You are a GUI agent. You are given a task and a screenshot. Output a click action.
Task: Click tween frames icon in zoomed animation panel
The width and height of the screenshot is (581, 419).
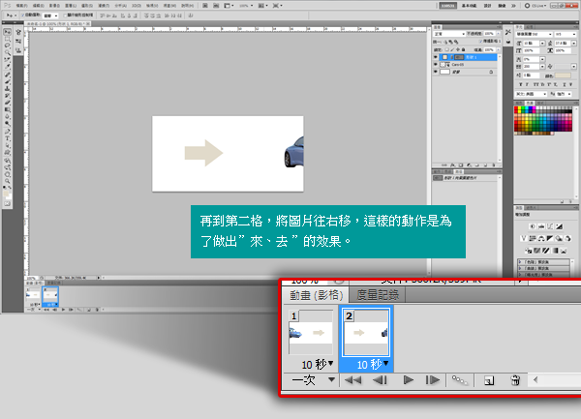[x=460, y=380]
